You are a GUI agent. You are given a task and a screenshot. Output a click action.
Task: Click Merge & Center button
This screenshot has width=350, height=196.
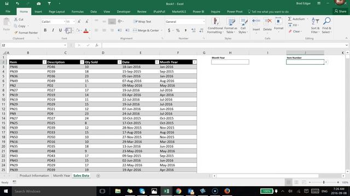(x=146, y=30)
